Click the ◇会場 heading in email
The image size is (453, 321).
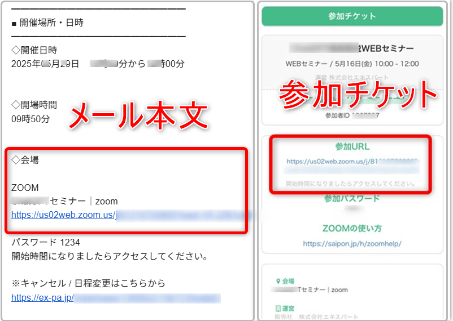point(25,160)
